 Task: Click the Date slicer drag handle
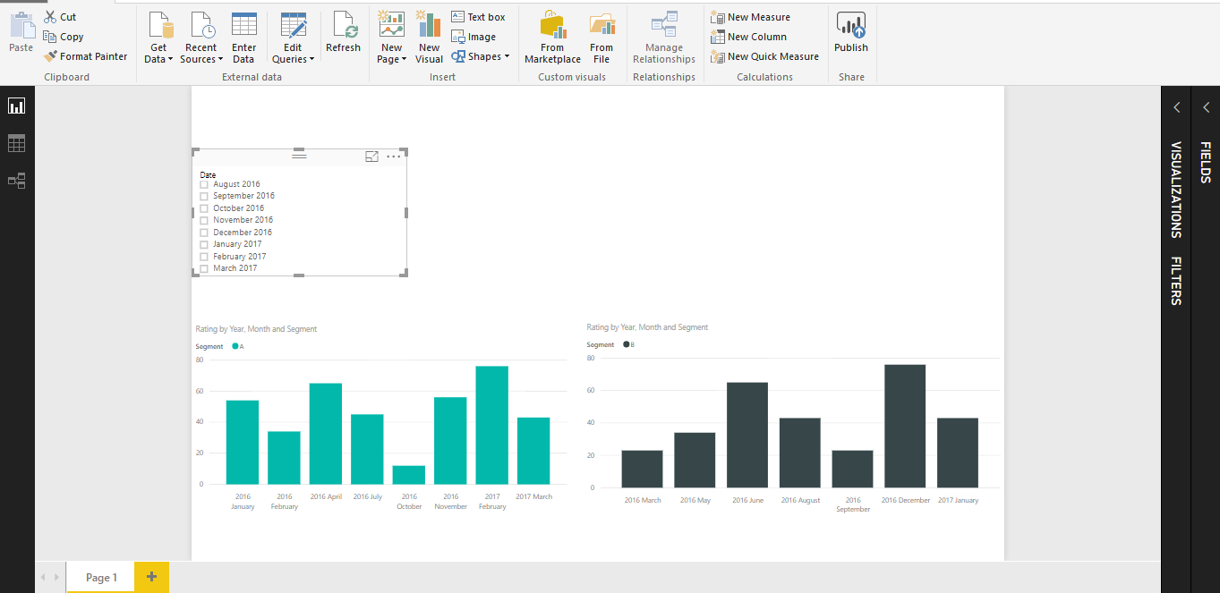pyautogui.click(x=299, y=157)
